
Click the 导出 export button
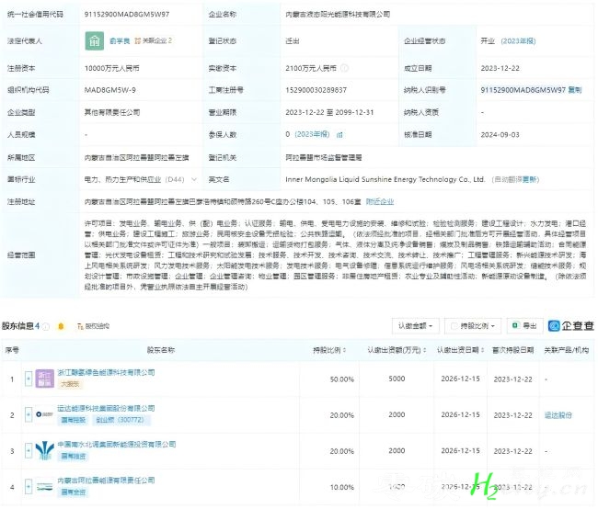point(524,326)
